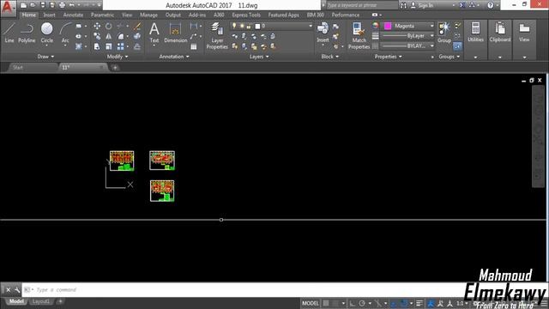Click the Insert block icon
549x309 pixels.
(x=323, y=33)
